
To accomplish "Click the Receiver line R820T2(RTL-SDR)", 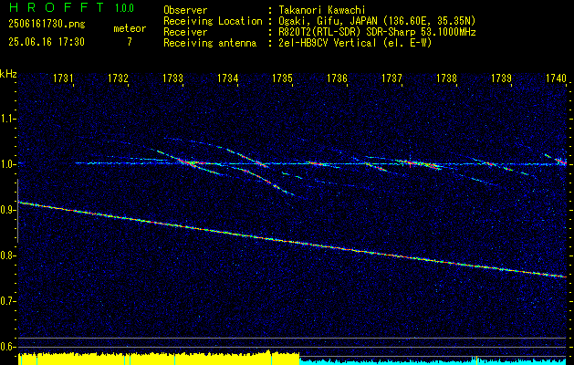I will 318,32.
